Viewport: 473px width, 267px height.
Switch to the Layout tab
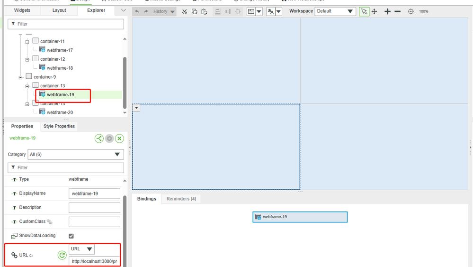click(x=59, y=10)
